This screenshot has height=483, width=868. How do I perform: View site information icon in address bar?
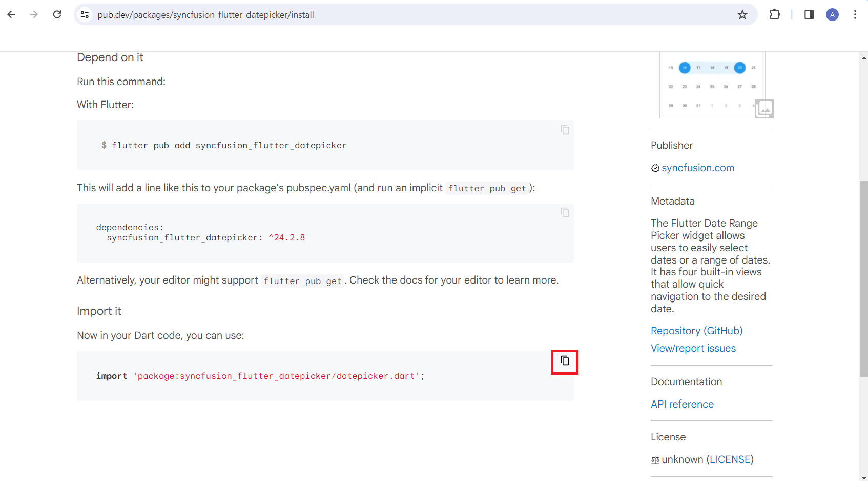[85, 15]
